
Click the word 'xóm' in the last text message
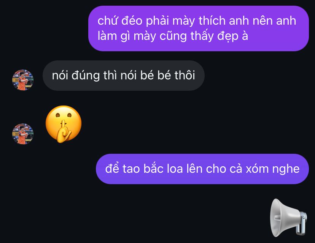(x=257, y=169)
